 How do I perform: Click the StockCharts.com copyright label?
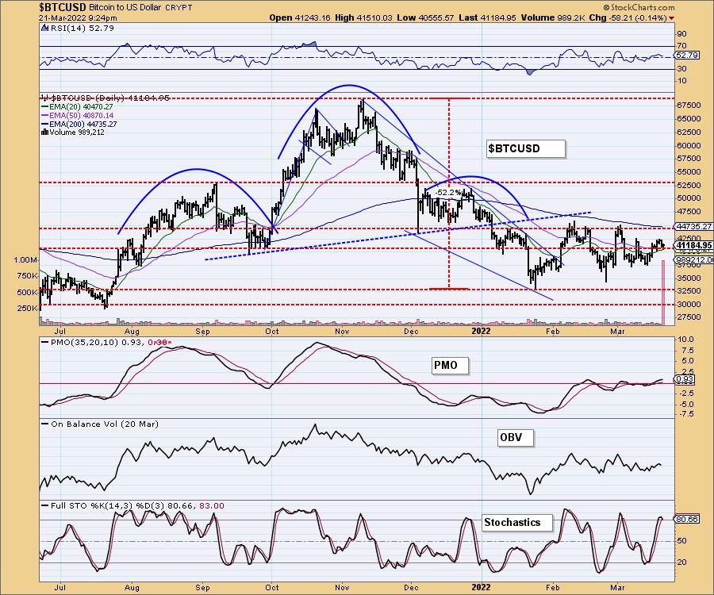[x=639, y=7]
